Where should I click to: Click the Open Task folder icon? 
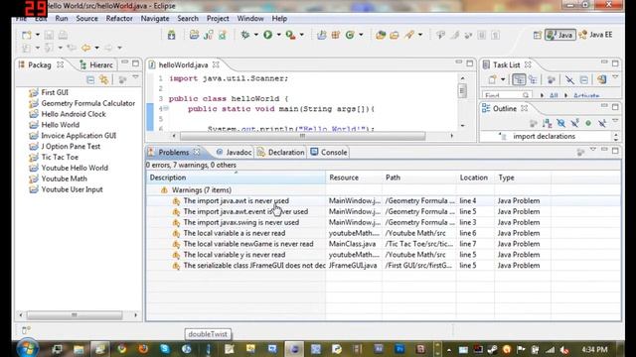pos(395,36)
